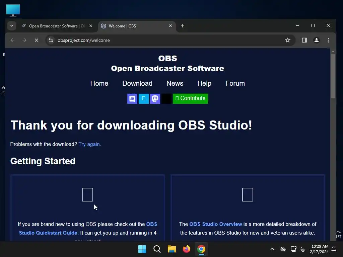Open Windows Search from taskbar
This screenshot has width=343, height=257.
pos(157,249)
